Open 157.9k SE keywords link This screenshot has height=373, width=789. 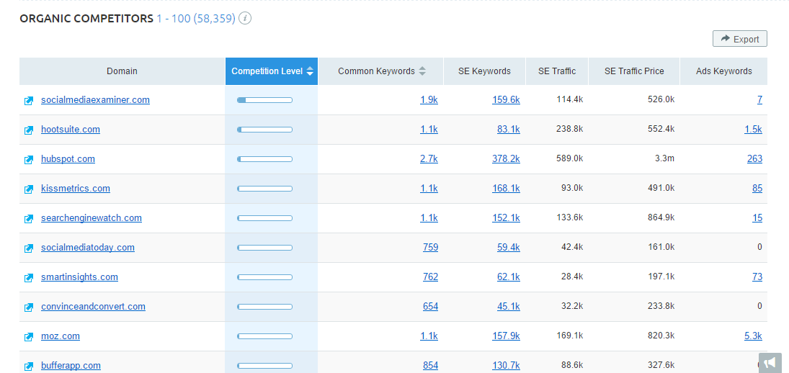[x=507, y=336]
